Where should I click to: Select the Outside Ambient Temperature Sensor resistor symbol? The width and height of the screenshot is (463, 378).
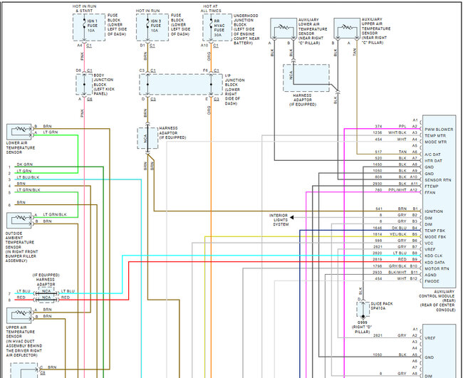[19, 221]
